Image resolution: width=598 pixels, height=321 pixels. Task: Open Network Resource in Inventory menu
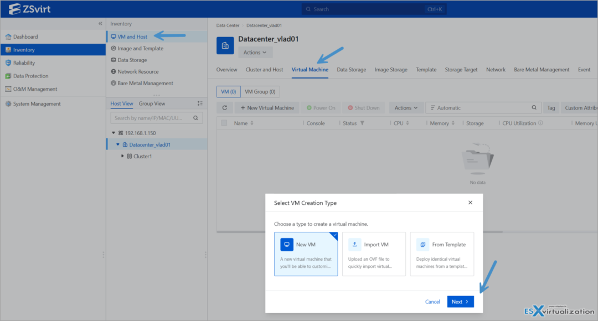point(138,72)
